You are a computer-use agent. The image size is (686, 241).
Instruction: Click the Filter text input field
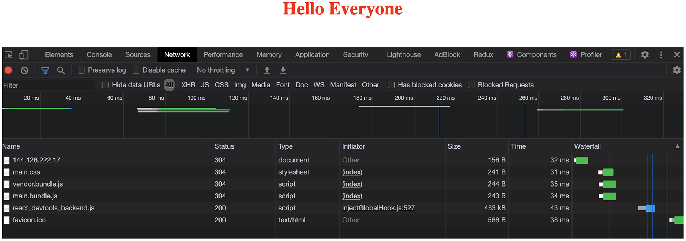(x=48, y=86)
